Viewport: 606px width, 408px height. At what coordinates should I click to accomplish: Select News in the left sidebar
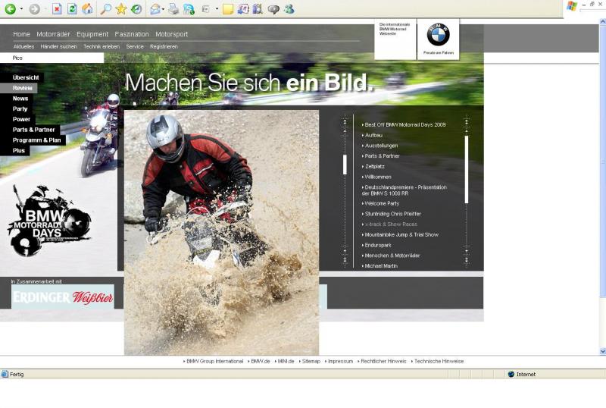[20, 99]
